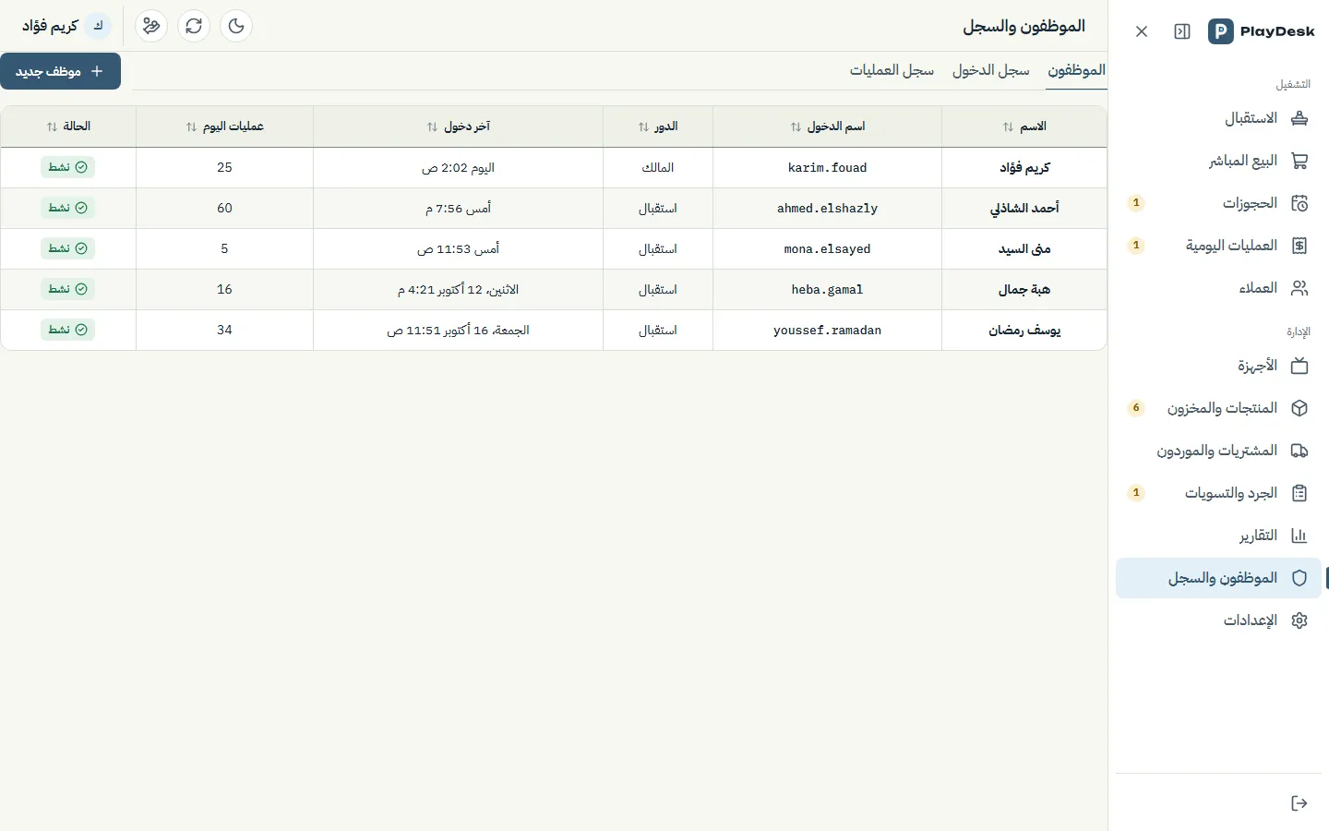Click the circular refresh arrows icon
1329x831 pixels.
[194, 26]
